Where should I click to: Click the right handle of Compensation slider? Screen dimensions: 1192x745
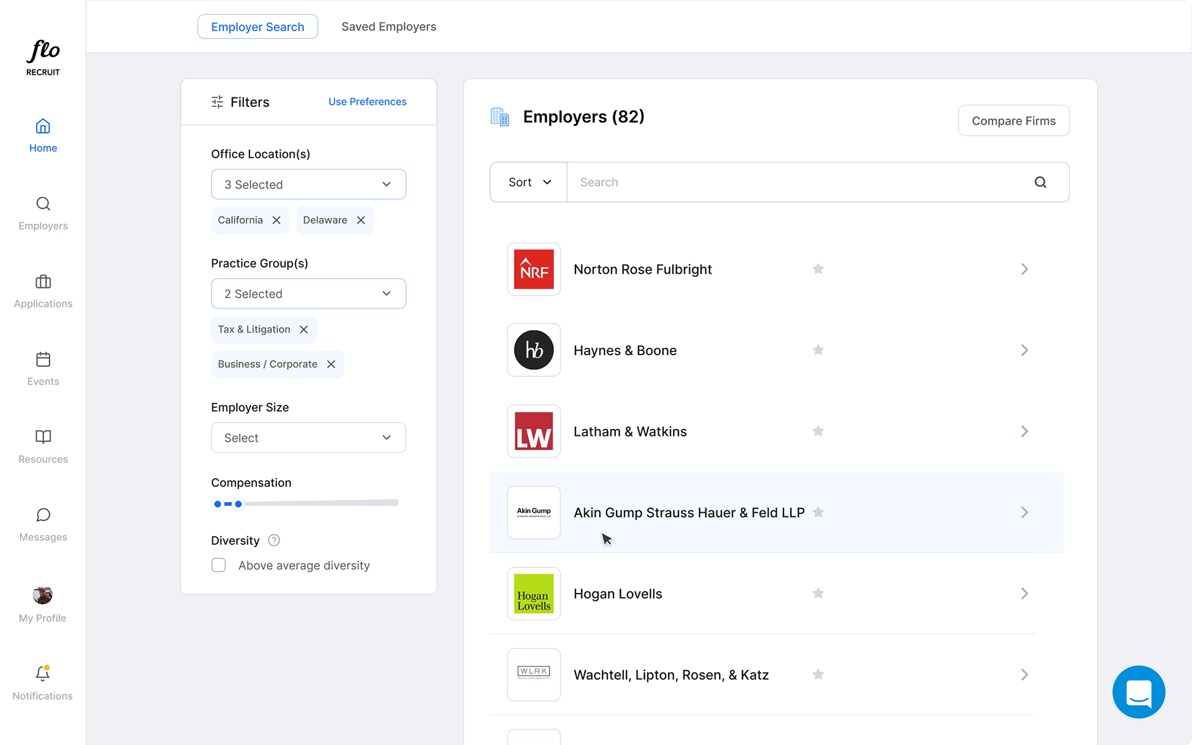point(238,504)
